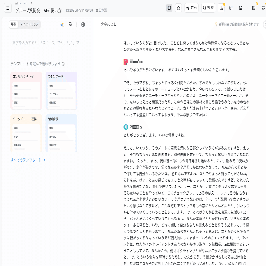Screen dimensions: 266x266
Task: Click the download icon with notification badge
Action: (221, 8)
